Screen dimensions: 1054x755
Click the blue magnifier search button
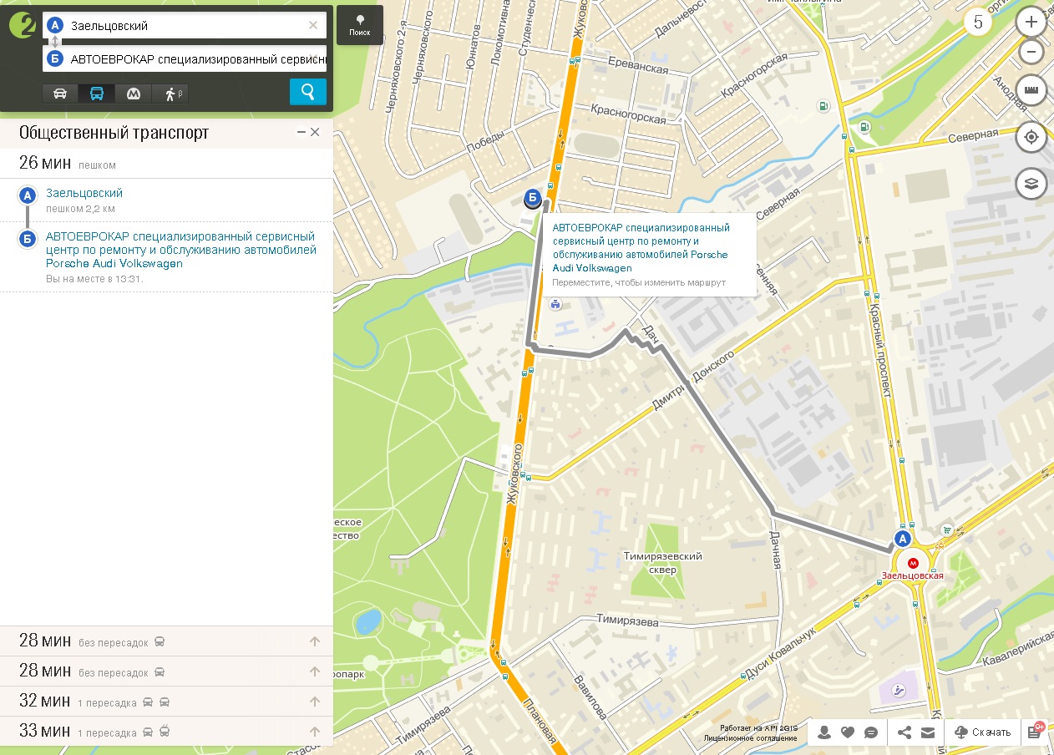pyautogui.click(x=308, y=92)
